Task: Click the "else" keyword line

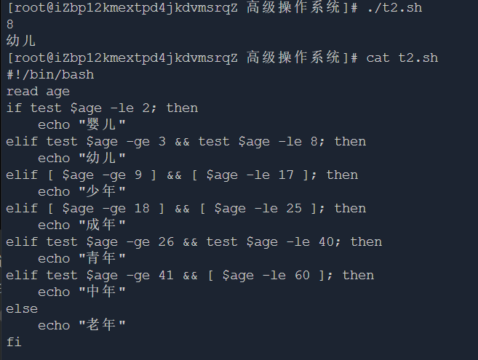Action: coord(22,308)
